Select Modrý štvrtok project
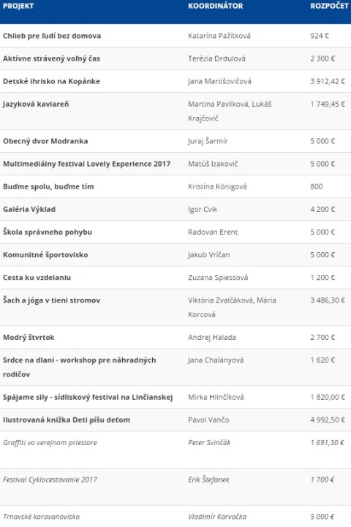Viewport: 351px width, 527px height. point(29,338)
